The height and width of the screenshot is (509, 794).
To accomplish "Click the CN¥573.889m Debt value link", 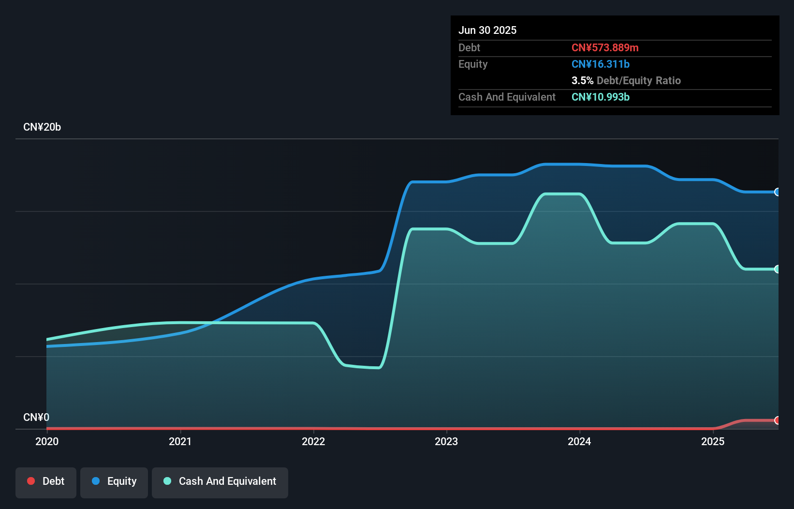I will point(605,47).
